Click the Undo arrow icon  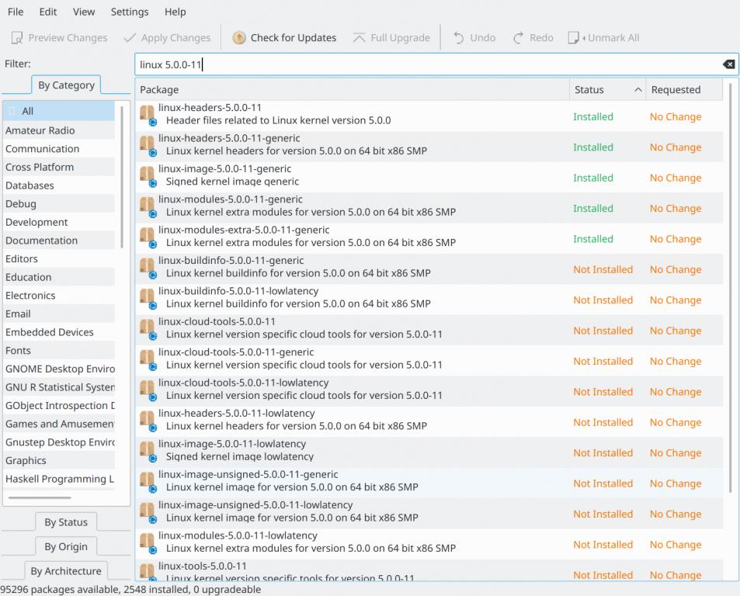point(459,38)
